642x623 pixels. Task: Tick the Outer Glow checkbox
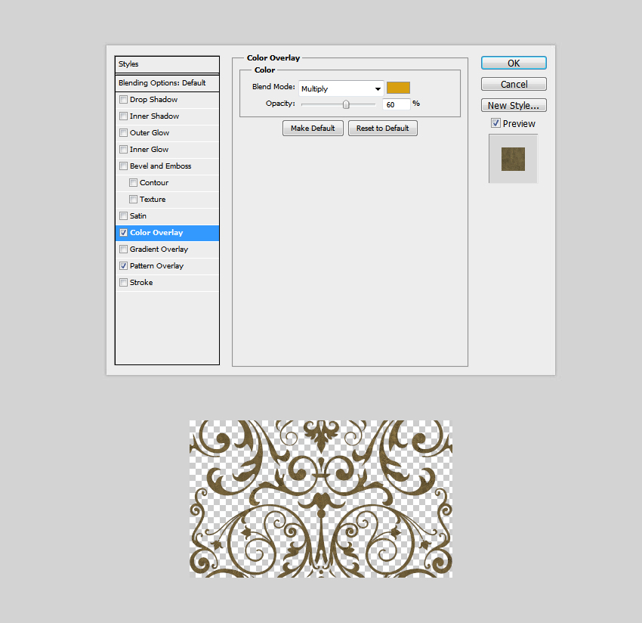tap(123, 133)
